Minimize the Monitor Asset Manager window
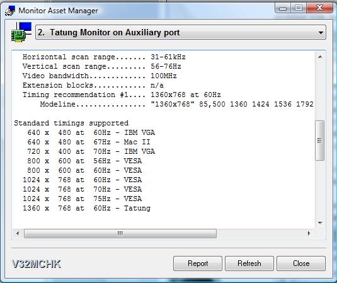The width and height of the screenshot is (337, 283). tap(283, 8)
